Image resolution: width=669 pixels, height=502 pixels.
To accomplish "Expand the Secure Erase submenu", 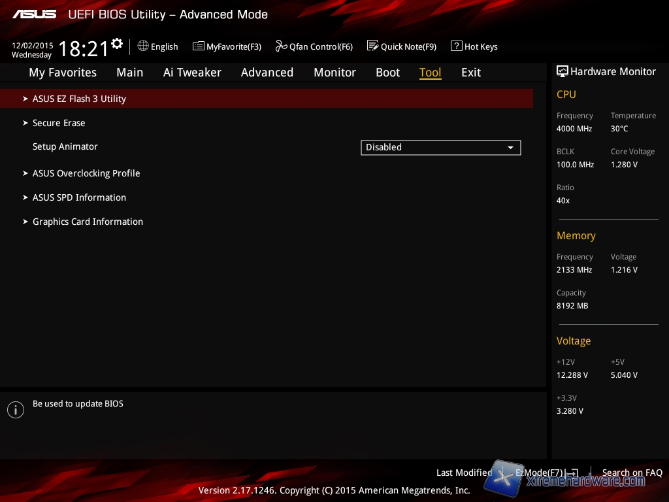I will [x=59, y=123].
